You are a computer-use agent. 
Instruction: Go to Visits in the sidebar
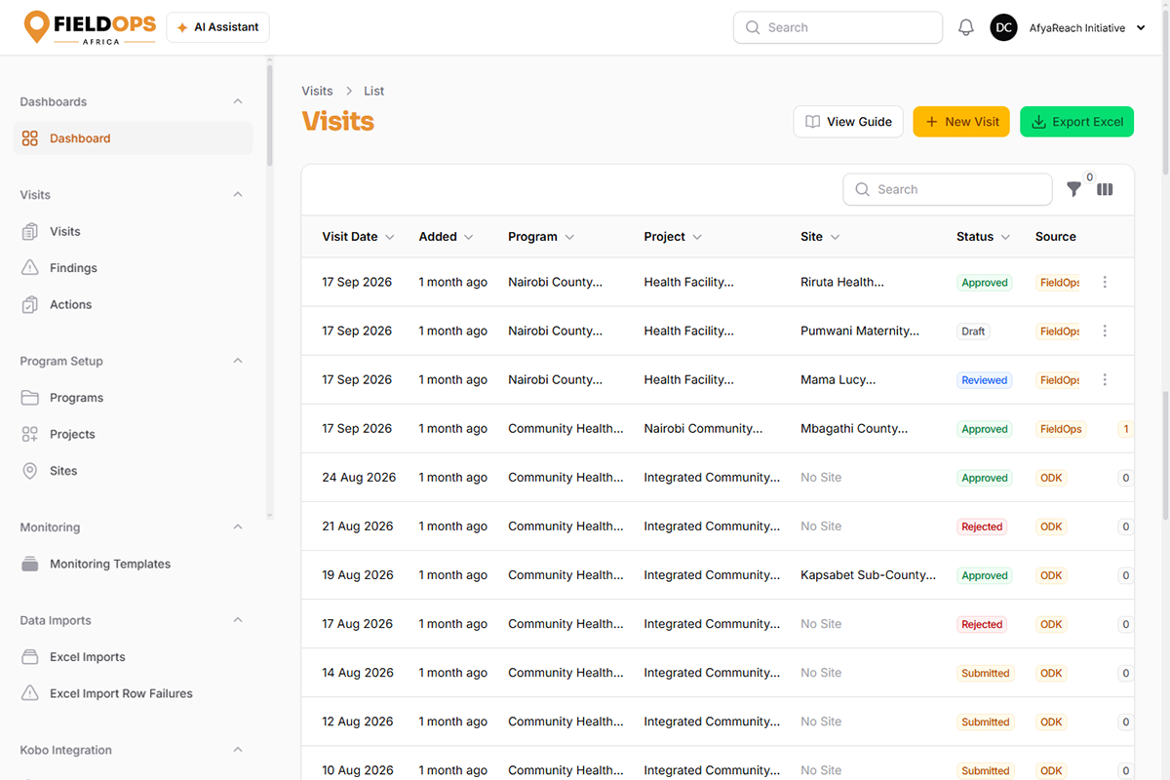(134, 232)
